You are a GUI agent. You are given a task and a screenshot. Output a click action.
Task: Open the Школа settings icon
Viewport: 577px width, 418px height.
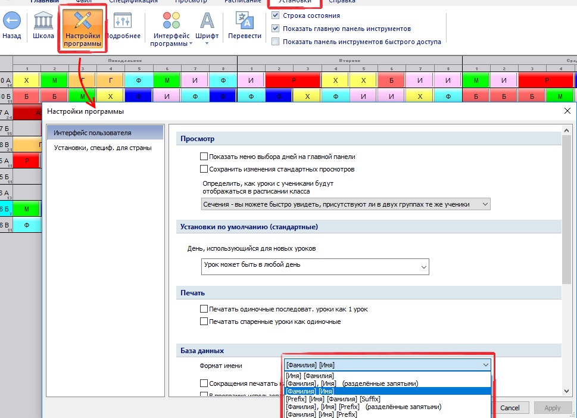(x=43, y=21)
